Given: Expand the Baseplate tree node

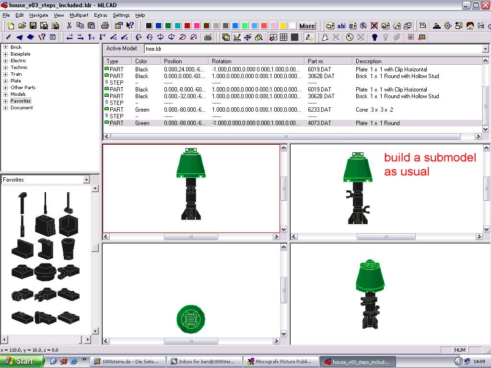Looking at the screenshot, I should pos(5,54).
